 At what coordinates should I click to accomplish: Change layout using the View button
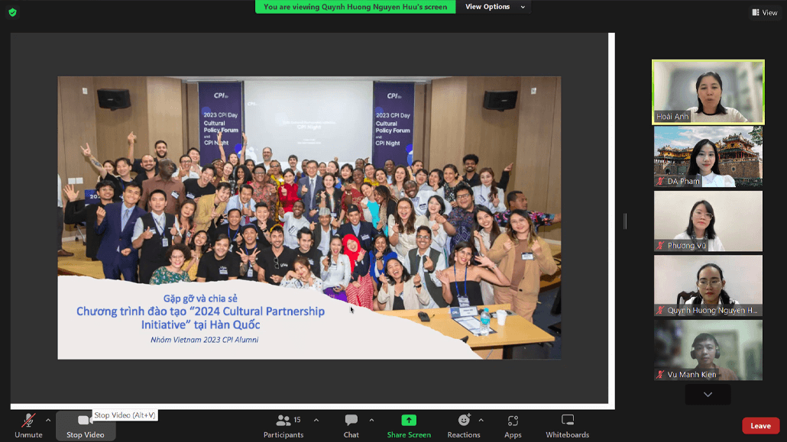click(x=764, y=12)
